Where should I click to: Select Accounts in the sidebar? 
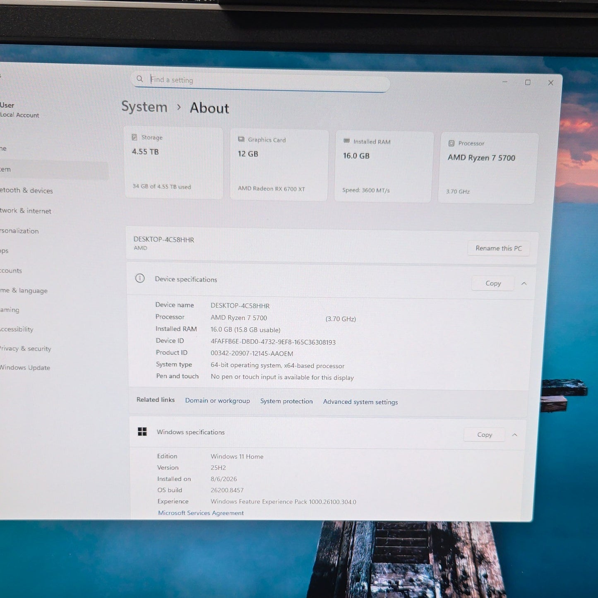(x=11, y=271)
